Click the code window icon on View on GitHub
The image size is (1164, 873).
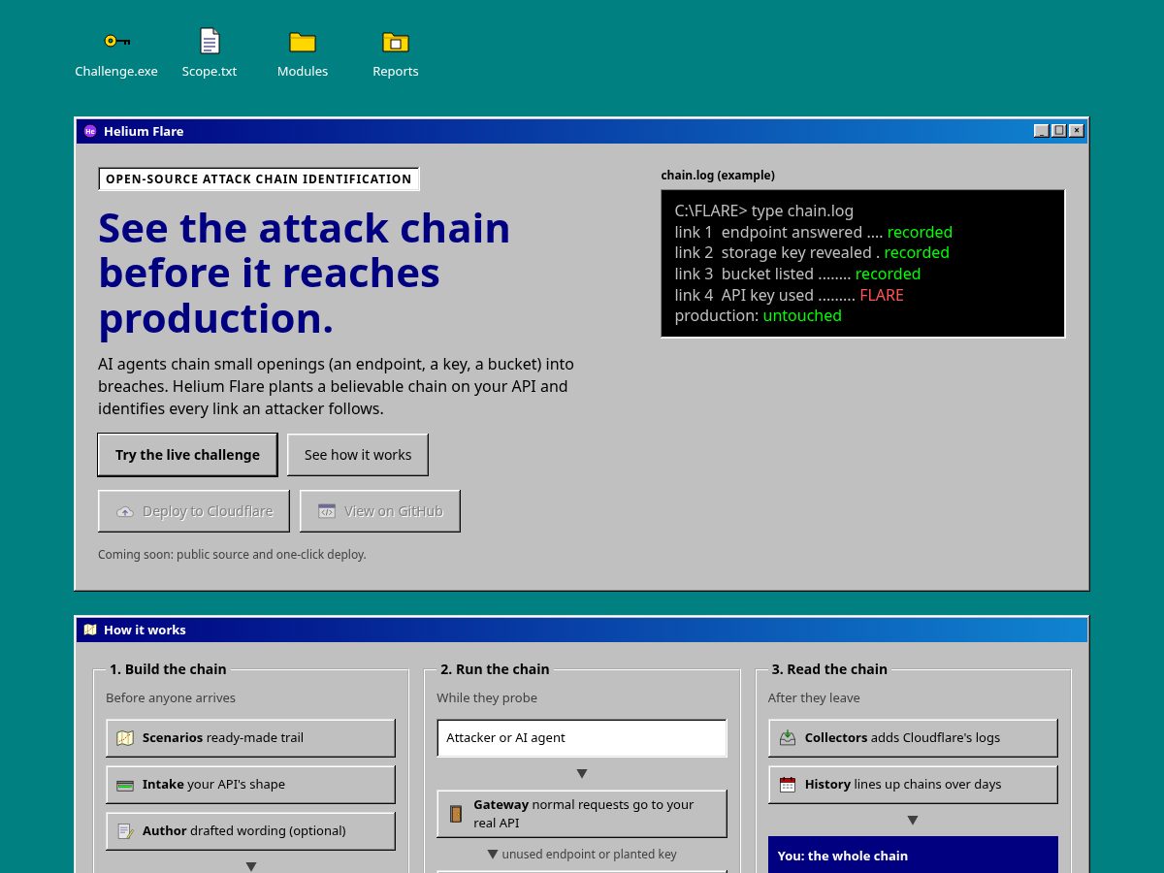coord(327,511)
